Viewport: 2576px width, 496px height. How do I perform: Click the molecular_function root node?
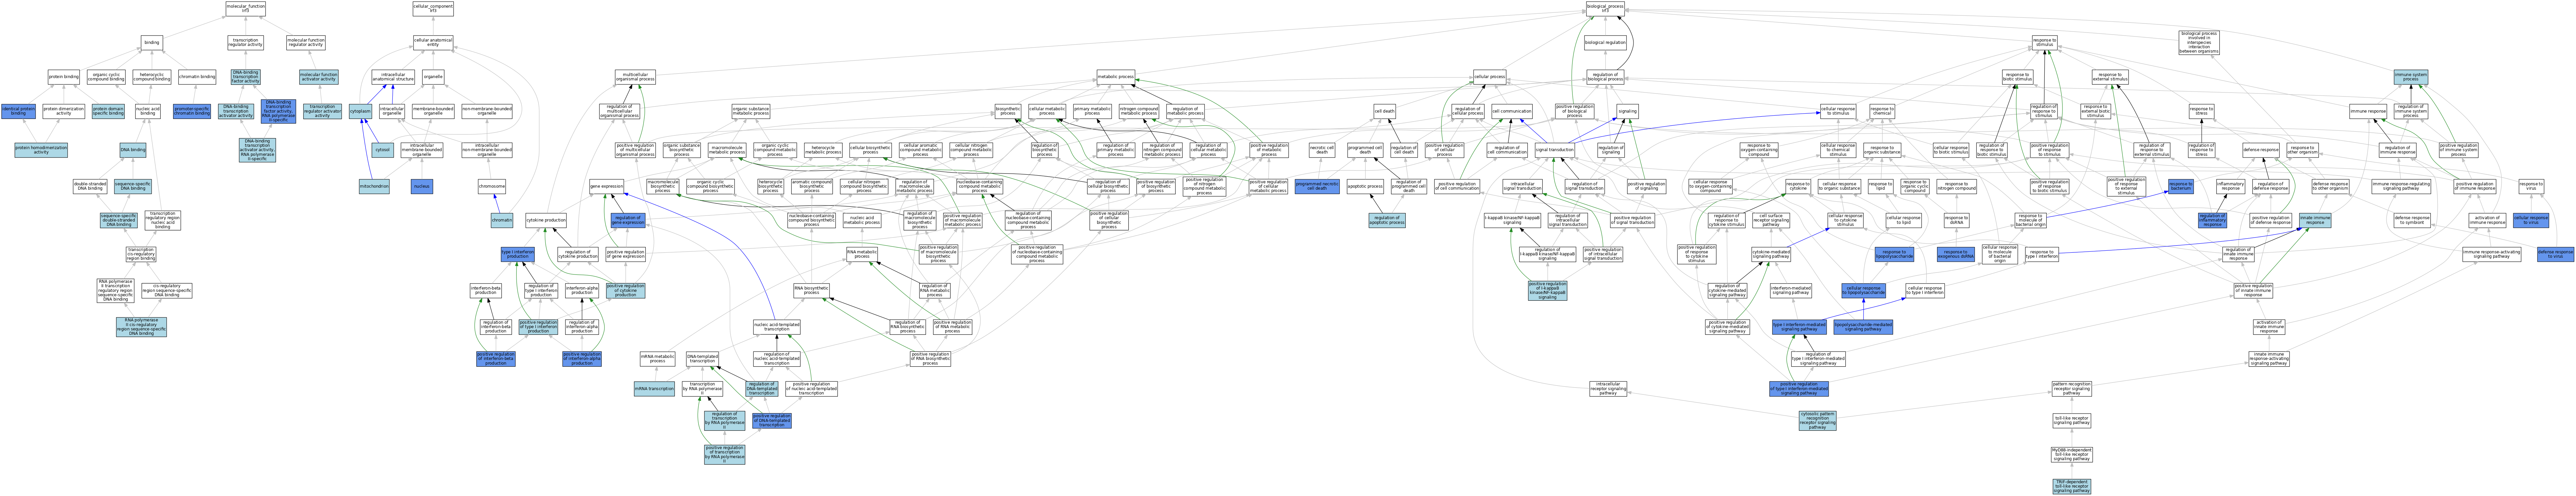tap(245, 9)
